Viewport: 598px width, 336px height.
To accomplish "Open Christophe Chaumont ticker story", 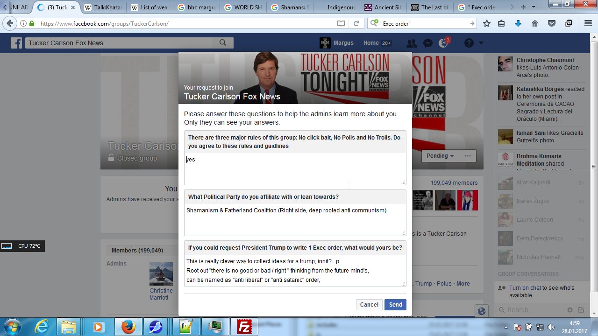I will pyautogui.click(x=542, y=68).
